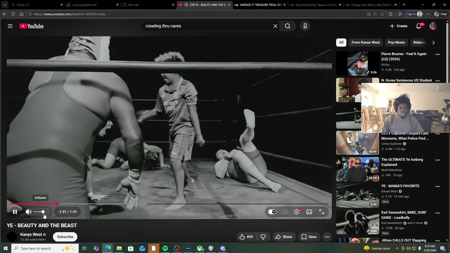Open CCTV Captures Couple's video thumbnail
The height and width of the screenshot is (253, 450).
[358, 143]
